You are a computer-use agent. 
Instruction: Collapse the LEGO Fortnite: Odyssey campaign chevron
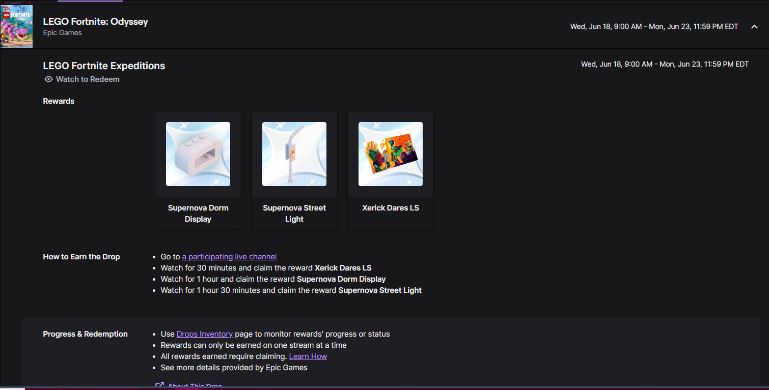[x=754, y=26]
